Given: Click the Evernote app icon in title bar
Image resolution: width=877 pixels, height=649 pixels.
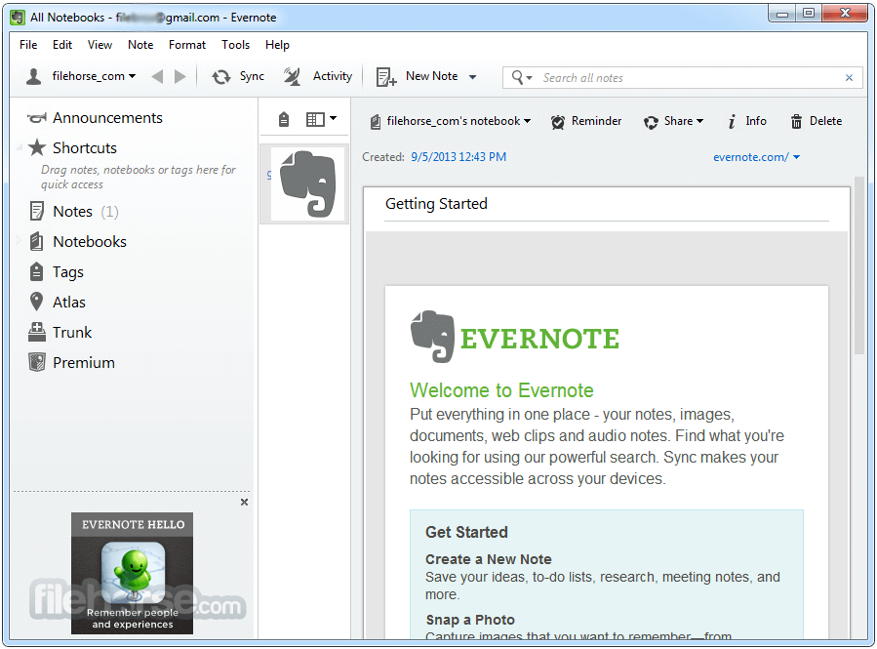Looking at the screenshot, I should point(18,18).
